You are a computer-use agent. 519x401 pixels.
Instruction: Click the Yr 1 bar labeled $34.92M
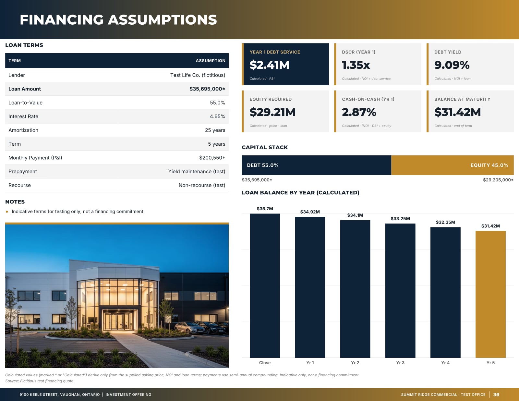click(x=310, y=287)
